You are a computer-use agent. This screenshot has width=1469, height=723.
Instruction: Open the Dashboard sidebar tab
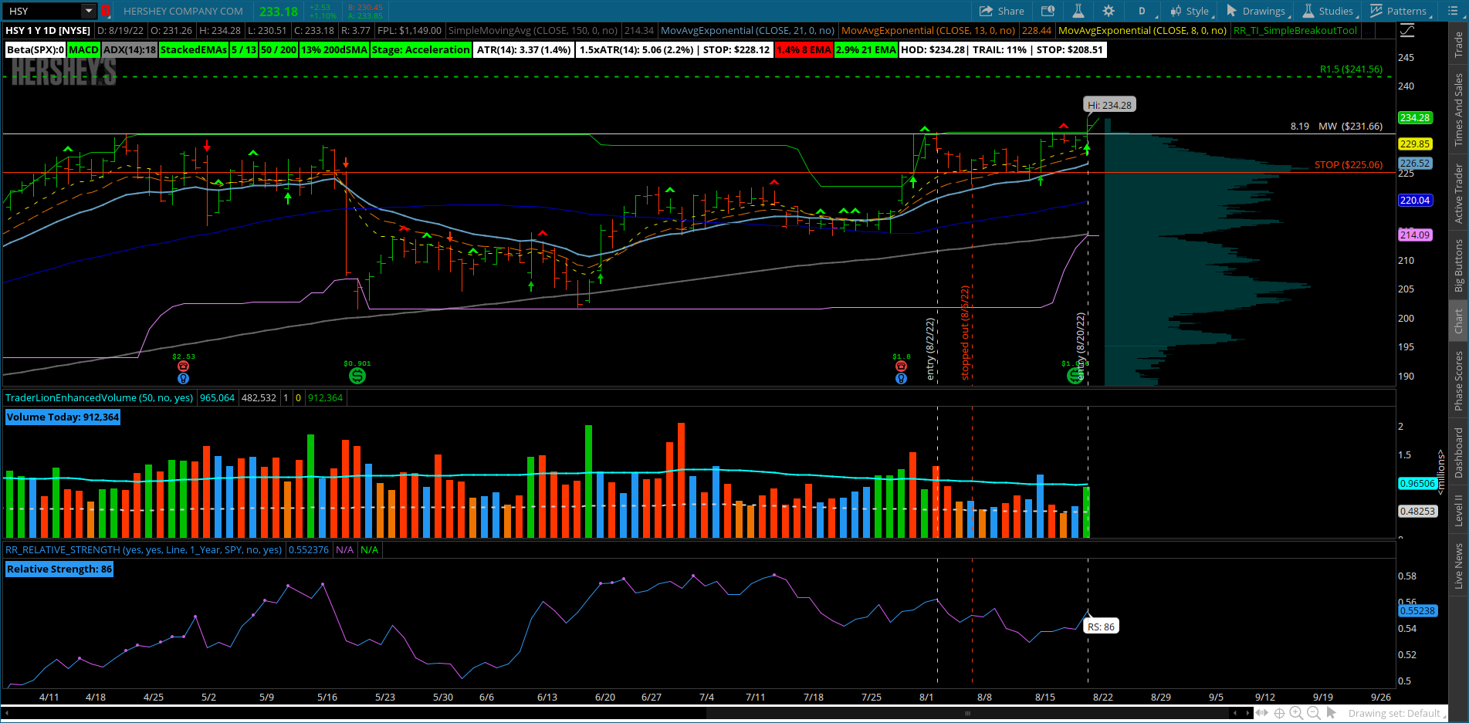point(1458,453)
